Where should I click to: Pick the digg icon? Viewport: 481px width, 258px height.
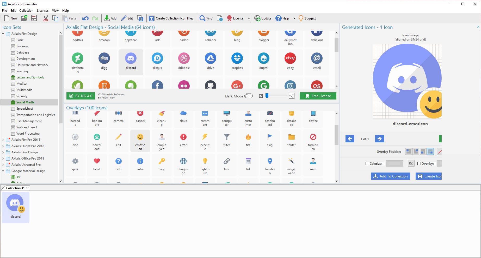104,62
